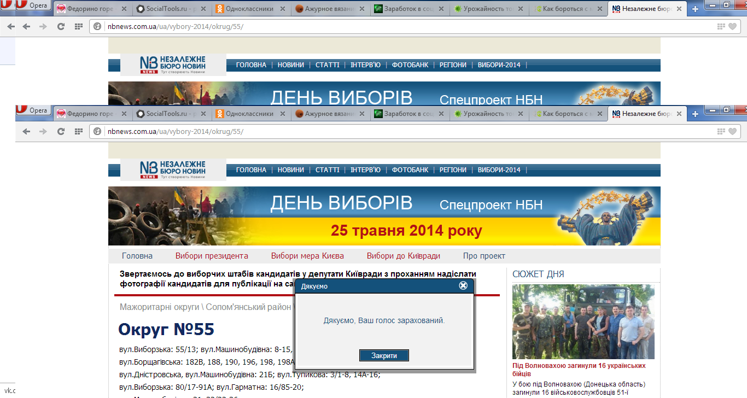Click the heart bookmark icon in the lower window address bar

click(x=733, y=131)
